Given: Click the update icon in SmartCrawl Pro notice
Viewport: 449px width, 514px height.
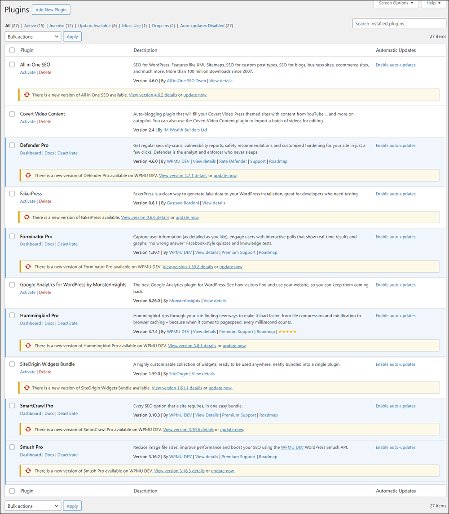Looking at the screenshot, I should [x=28, y=430].
